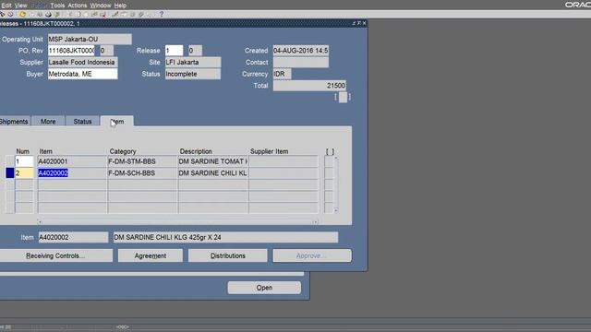Switch to the More tab
Viewport: 591px width, 332px height.
(48, 121)
